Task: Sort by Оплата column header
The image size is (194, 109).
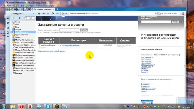Action: [x=126, y=40]
